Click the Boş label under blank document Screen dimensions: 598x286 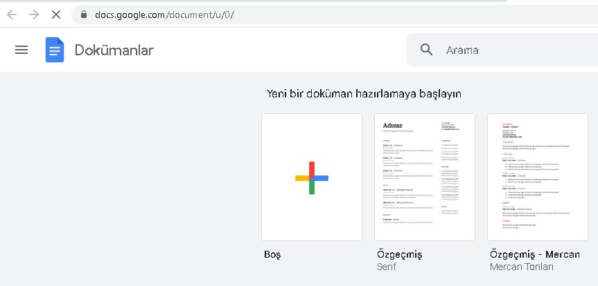point(272,254)
